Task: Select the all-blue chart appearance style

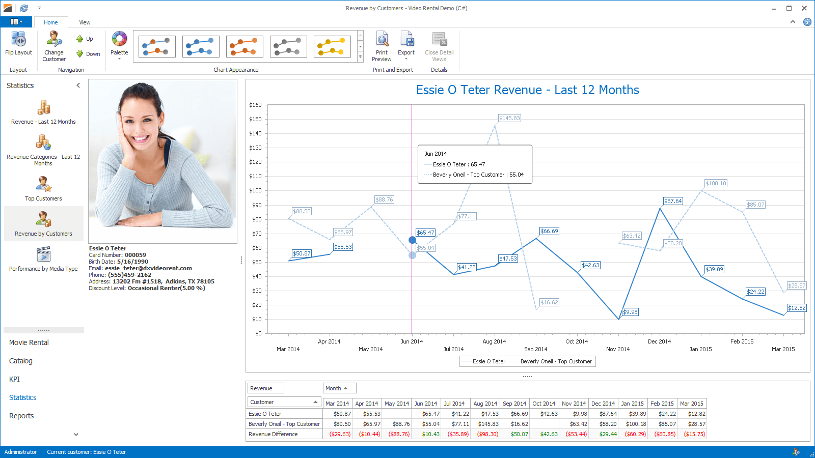Action: (201, 46)
